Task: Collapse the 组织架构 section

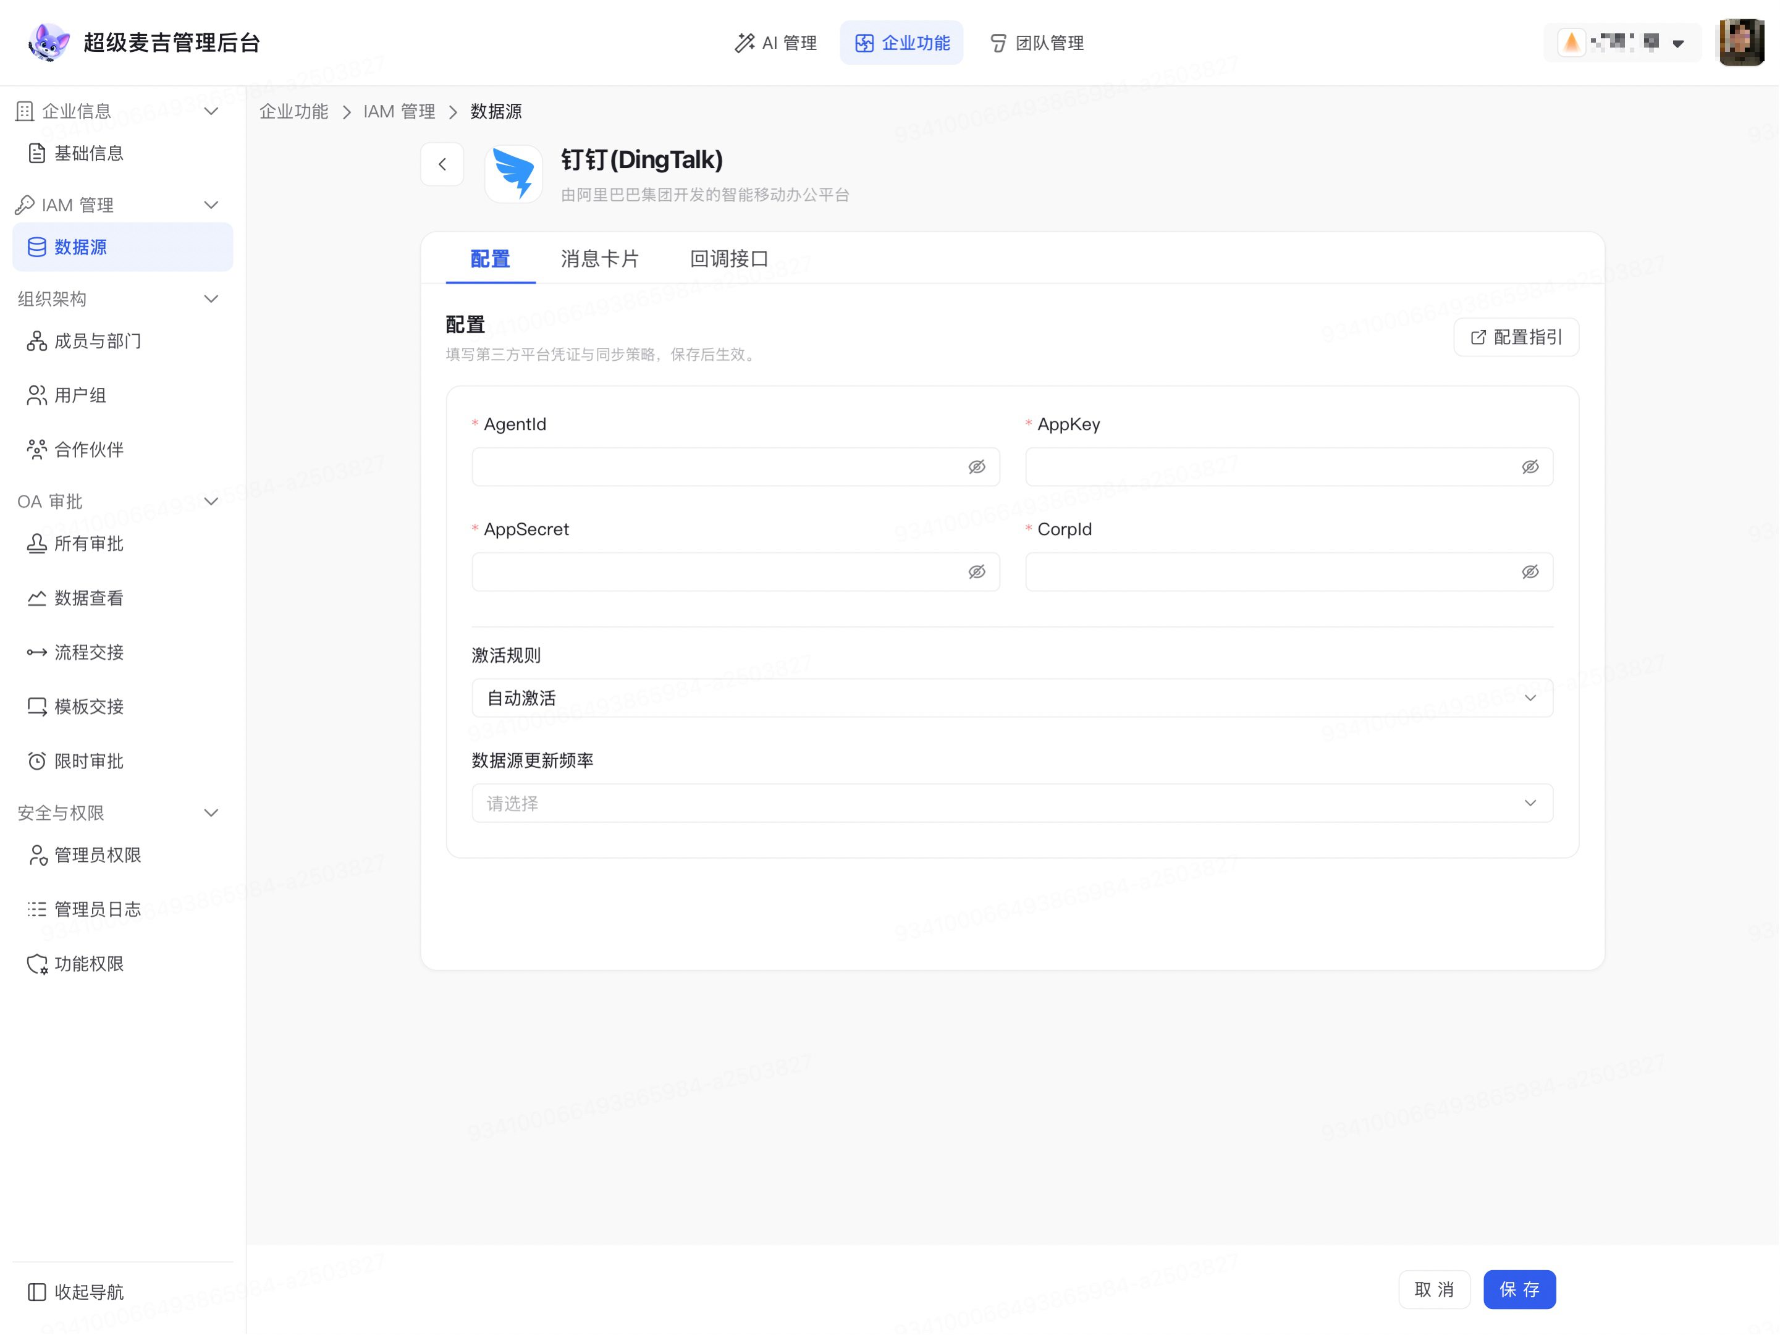Action: point(212,300)
